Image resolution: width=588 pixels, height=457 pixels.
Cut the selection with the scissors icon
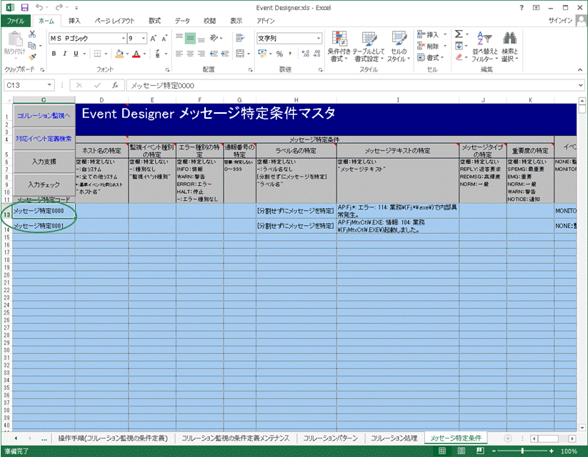coord(33,34)
